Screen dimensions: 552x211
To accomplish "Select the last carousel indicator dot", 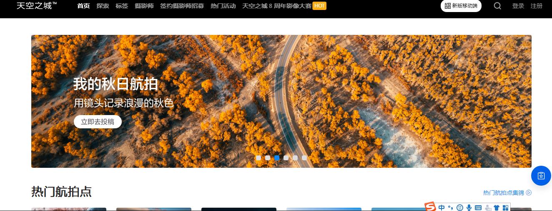I will [x=304, y=158].
